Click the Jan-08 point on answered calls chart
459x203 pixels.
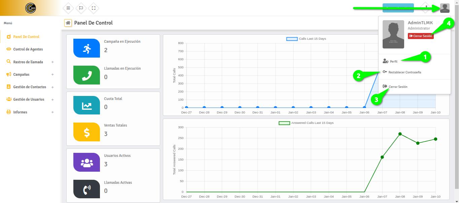[400, 134]
